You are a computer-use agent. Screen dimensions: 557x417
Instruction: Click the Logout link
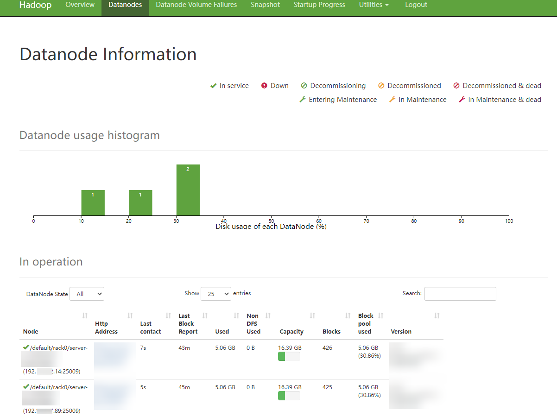click(416, 5)
